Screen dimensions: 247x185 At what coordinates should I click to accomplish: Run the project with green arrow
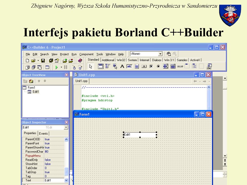pyautogui.click(x=56, y=68)
